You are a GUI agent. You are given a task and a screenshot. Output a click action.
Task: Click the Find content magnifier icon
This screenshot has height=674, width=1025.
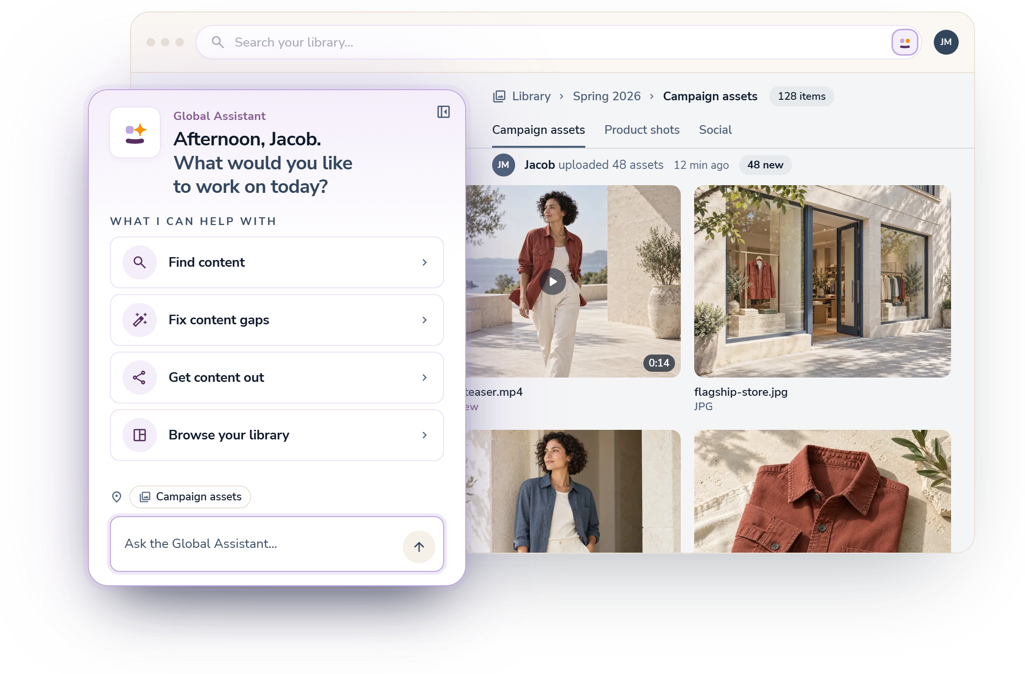[x=140, y=262]
